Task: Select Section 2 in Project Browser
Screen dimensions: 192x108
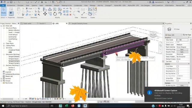Action: 12,70
